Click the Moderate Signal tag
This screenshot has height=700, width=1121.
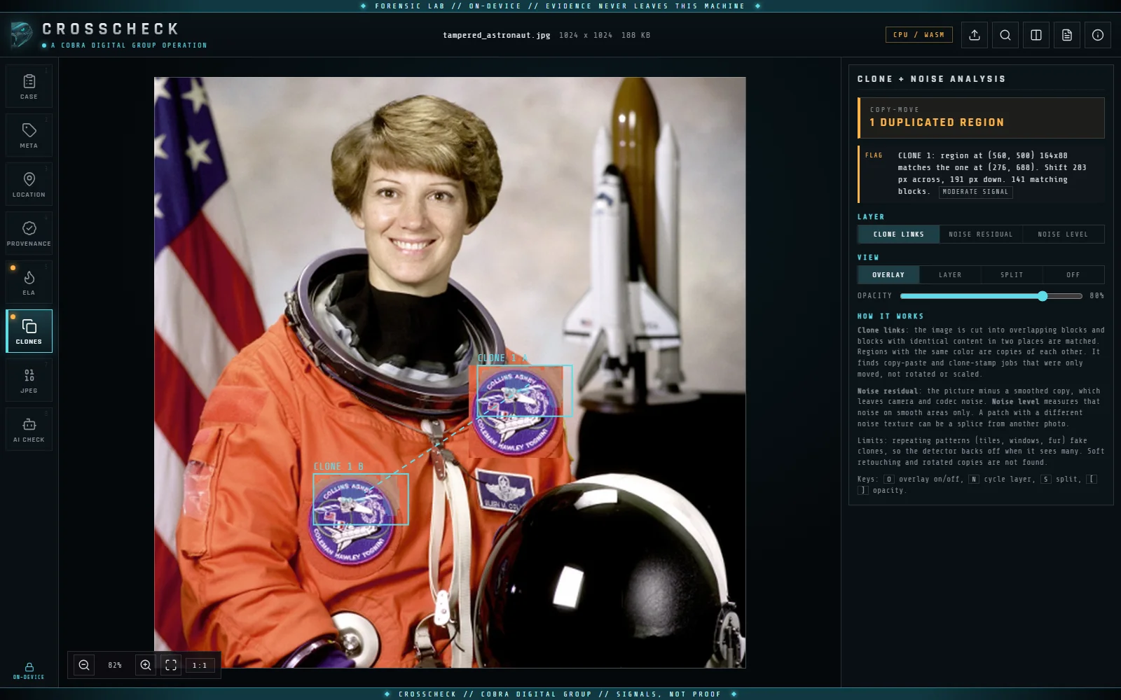point(975,192)
